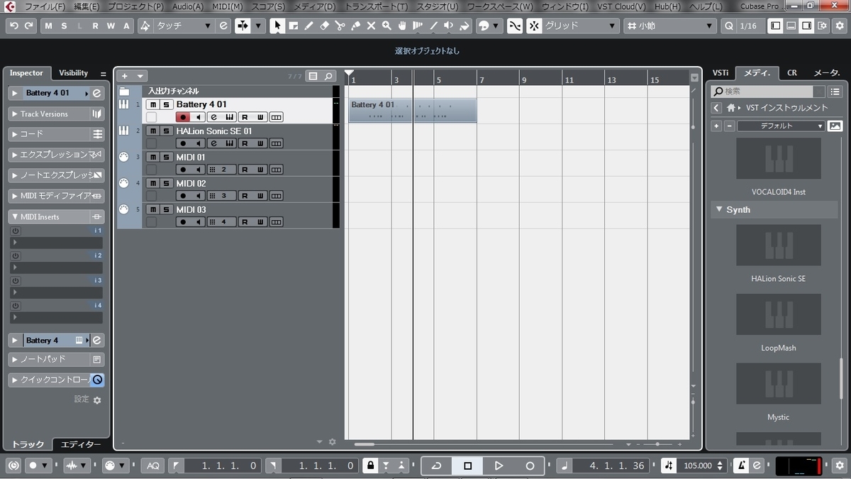
Task: Click the transport Record button
Action: pos(530,466)
